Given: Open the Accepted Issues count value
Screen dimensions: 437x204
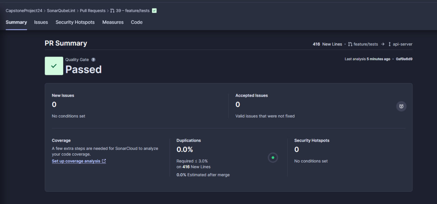Looking at the screenshot, I should (x=238, y=105).
